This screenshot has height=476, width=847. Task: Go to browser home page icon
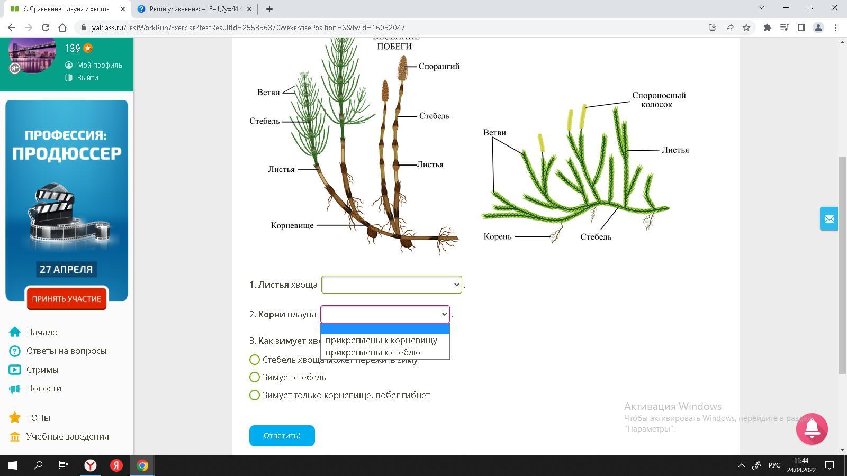[x=62, y=28]
